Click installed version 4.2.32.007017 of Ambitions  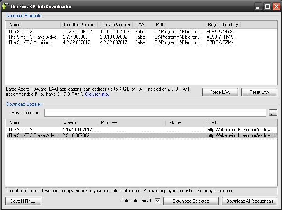pyautogui.click(x=77, y=42)
